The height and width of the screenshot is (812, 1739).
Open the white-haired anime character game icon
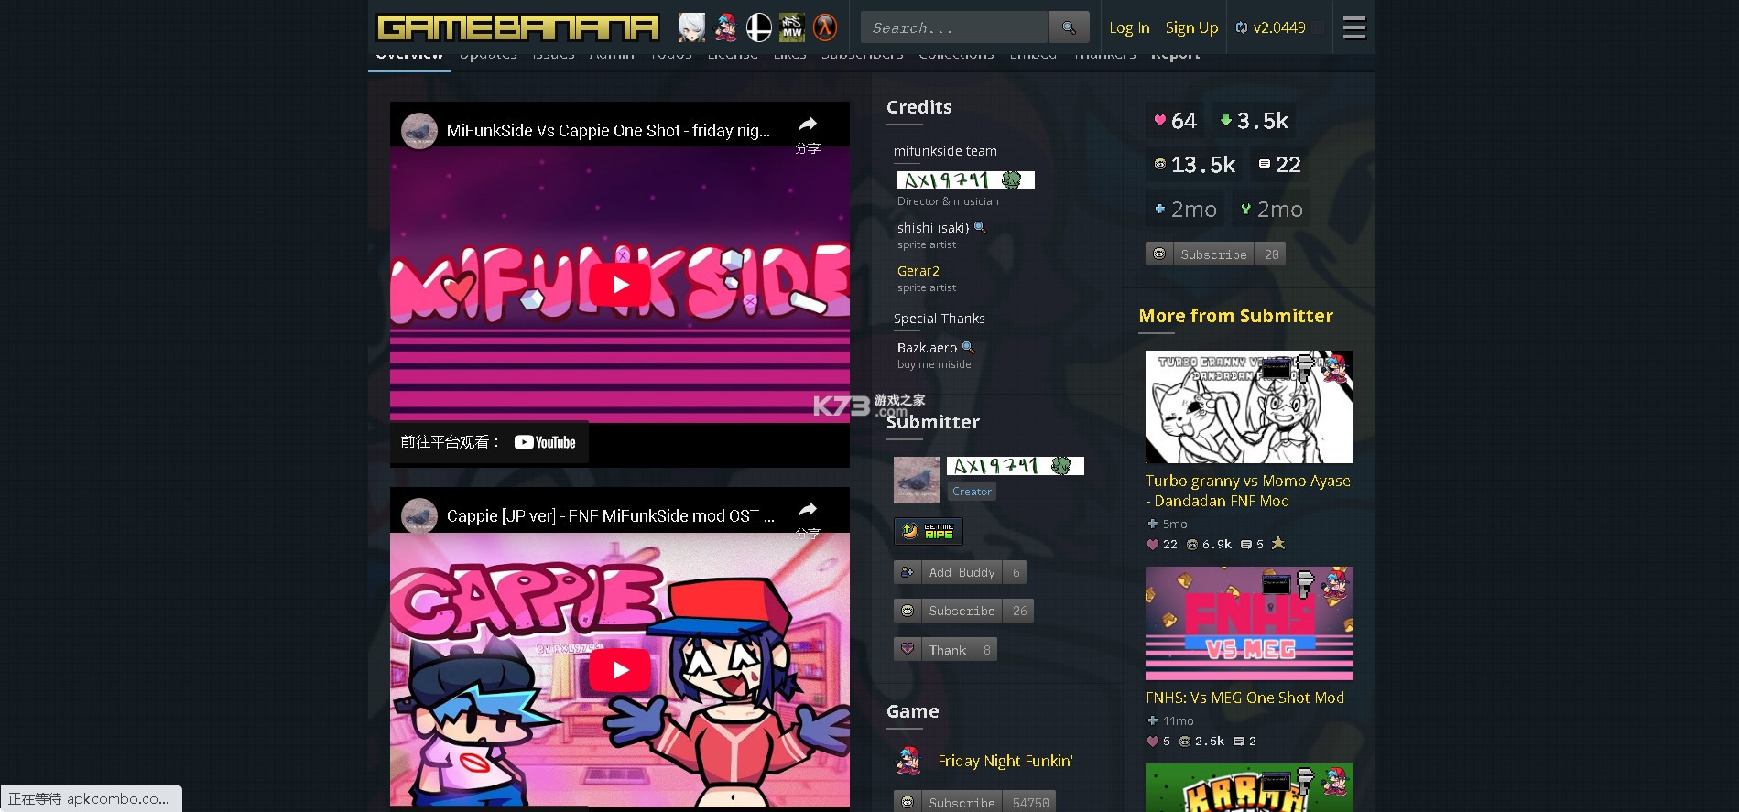pos(692,27)
